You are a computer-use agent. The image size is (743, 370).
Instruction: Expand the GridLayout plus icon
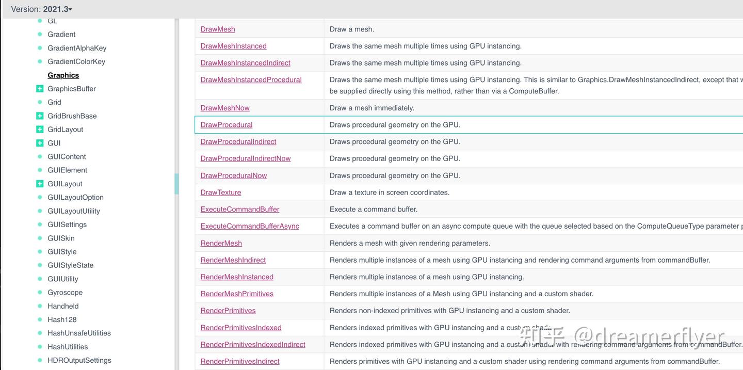pyautogui.click(x=40, y=130)
